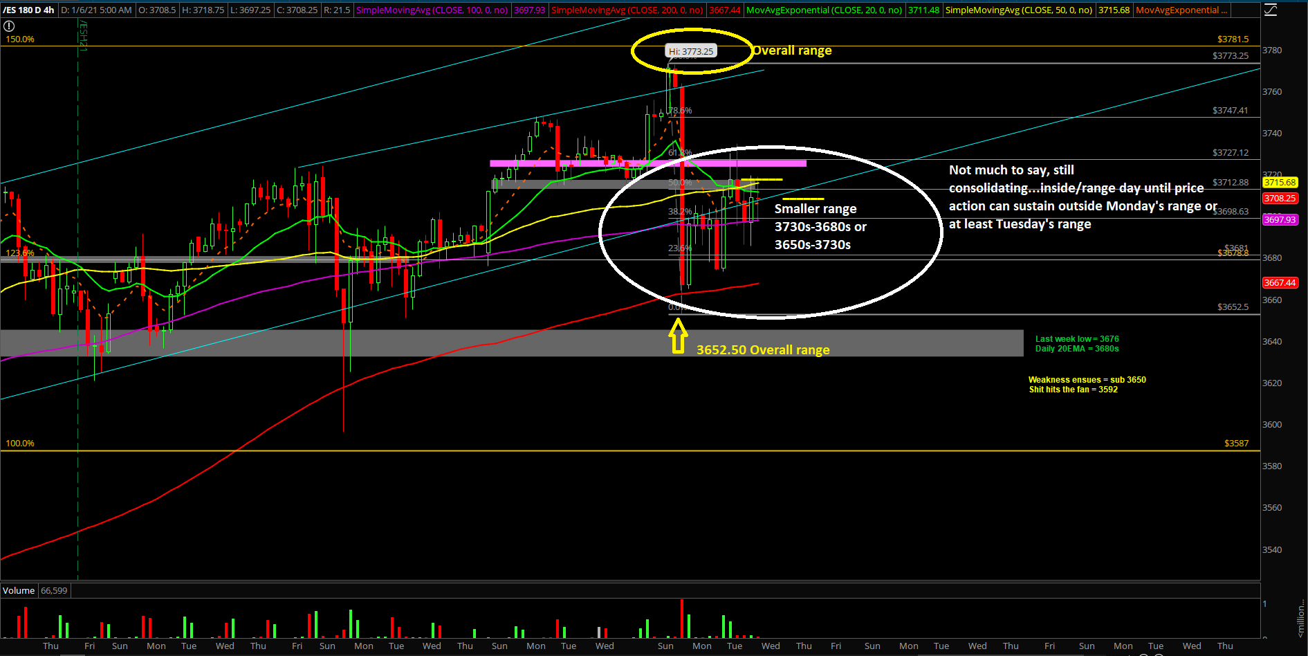Click the L: 3697.25 low value
The height and width of the screenshot is (656, 1308).
pos(250,10)
